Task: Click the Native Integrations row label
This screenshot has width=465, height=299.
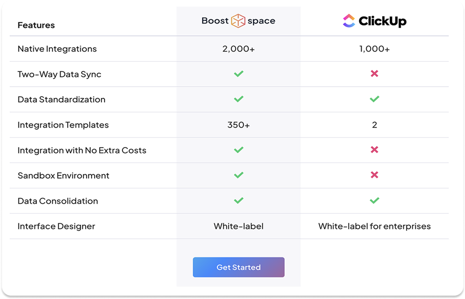Action: click(x=57, y=49)
